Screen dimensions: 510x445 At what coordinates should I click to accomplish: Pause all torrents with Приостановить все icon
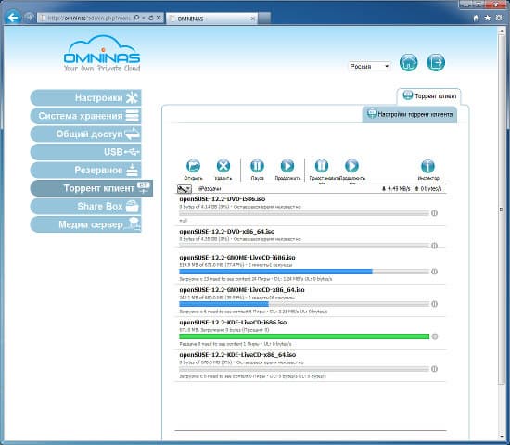(x=322, y=166)
